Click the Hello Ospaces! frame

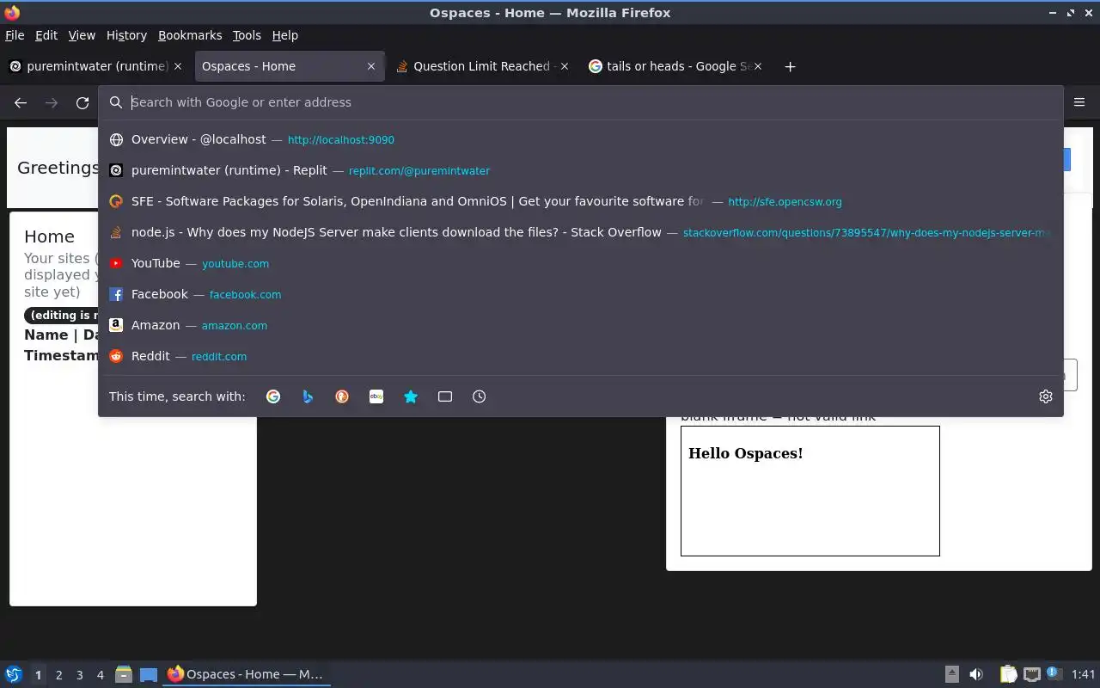click(x=810, y=491)
